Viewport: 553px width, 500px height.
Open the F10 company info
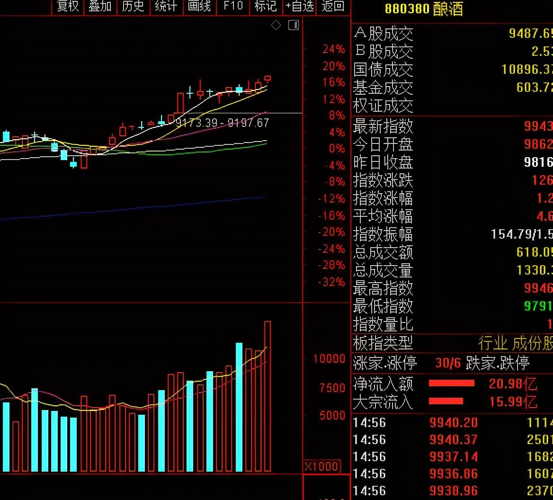233,6
